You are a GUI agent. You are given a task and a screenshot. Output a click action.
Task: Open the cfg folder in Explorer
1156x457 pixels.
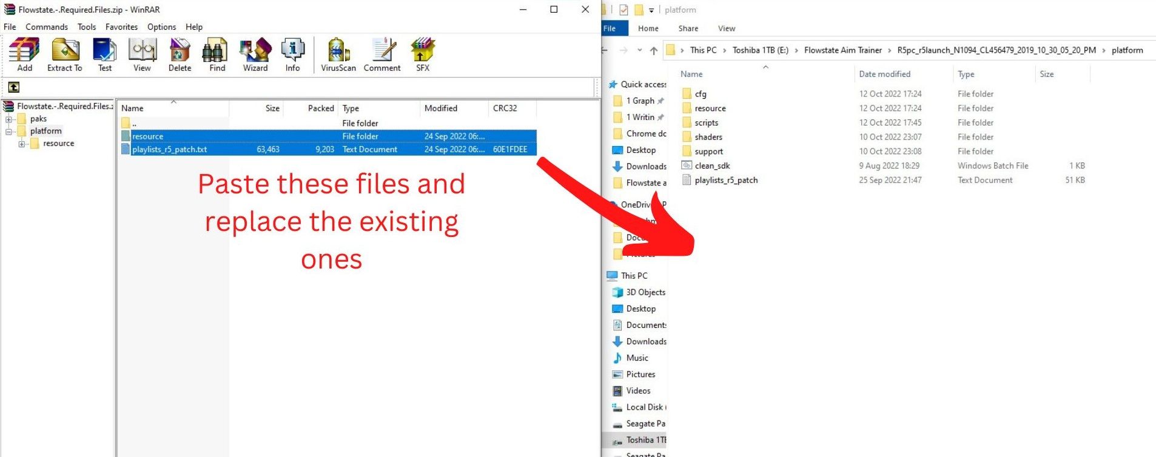pos(701,94)
